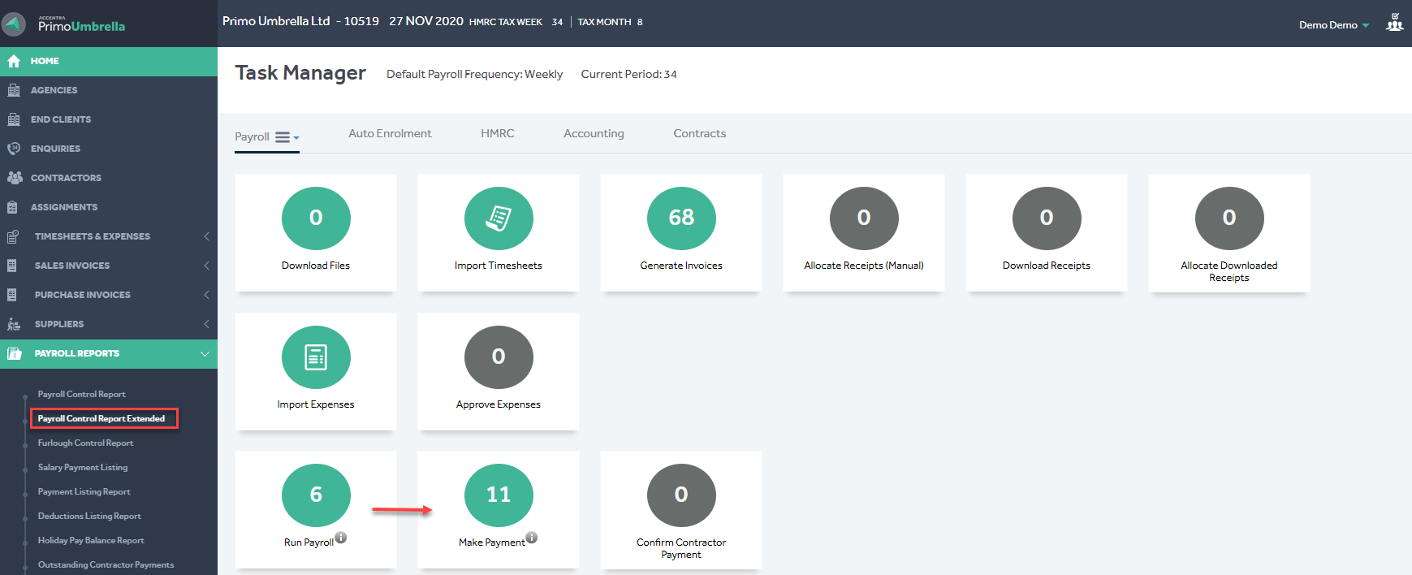Screen dimensions: 1412x575
Task: Click the Download Files count circle
Action: [316, 218]
